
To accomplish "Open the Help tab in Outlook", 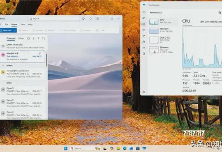I will [x=30, y=25].
